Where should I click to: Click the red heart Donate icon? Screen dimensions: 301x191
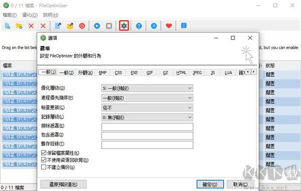coord(169,26)
